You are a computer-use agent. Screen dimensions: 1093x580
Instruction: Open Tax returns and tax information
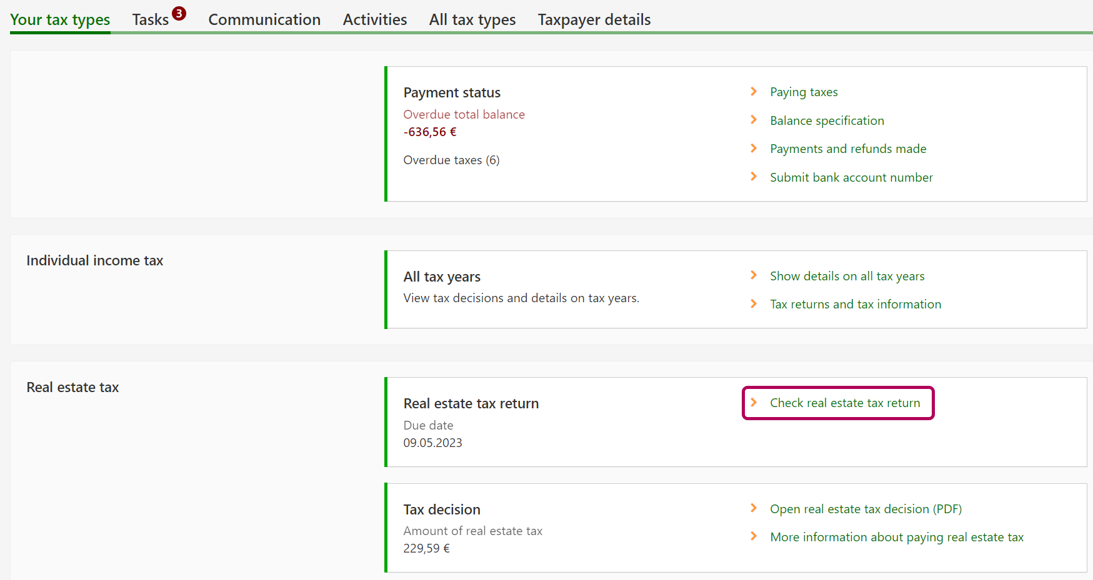click(x=855, y=304)
